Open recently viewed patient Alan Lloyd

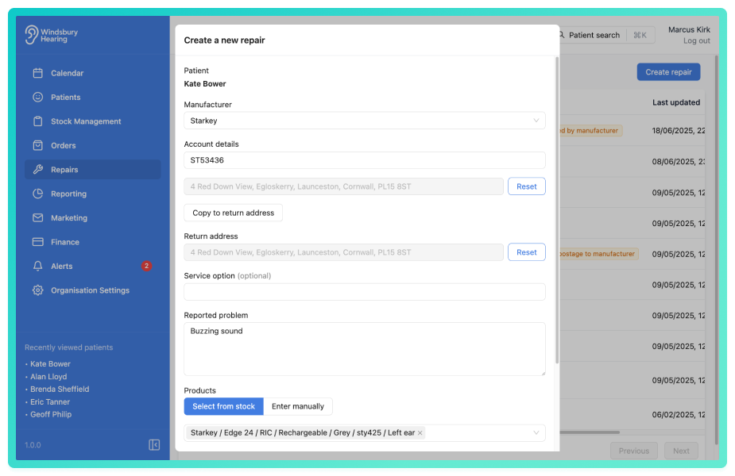coord(48,376)
